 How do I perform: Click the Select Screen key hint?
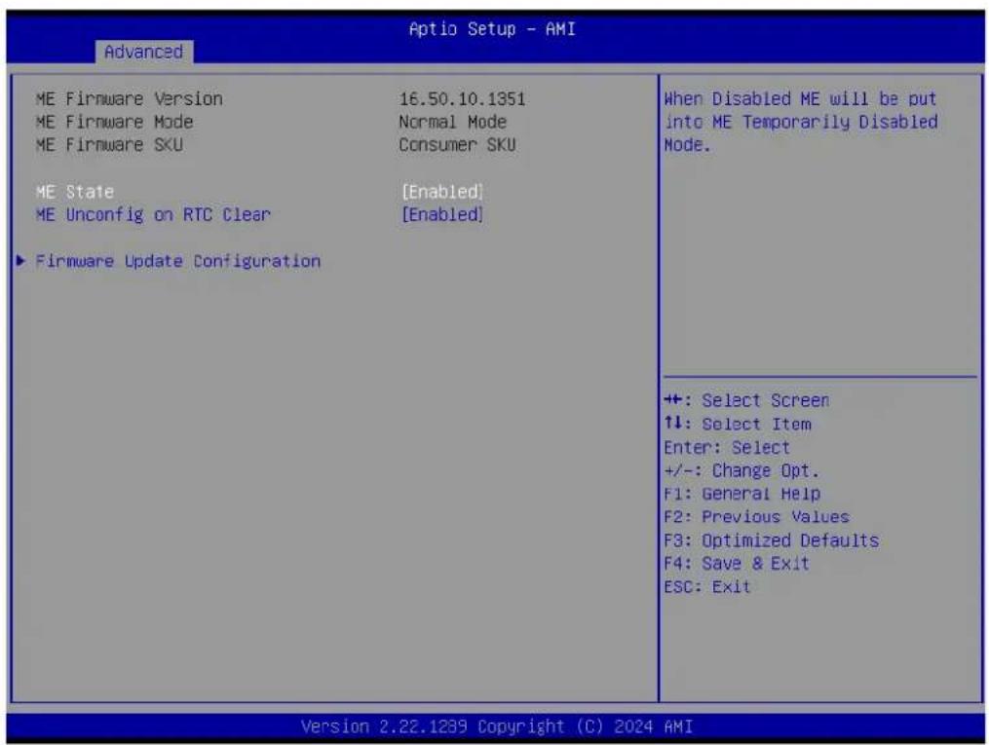point(746,401)
